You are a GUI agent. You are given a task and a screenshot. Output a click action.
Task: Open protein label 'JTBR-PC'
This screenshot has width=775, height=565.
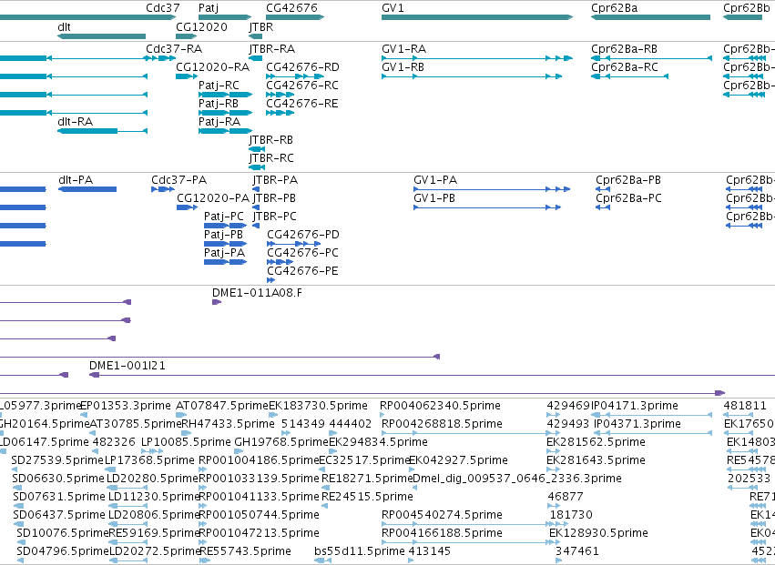[275, 217]
